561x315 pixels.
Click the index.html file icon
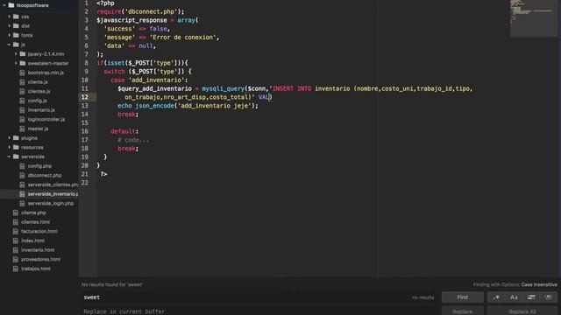16,241
